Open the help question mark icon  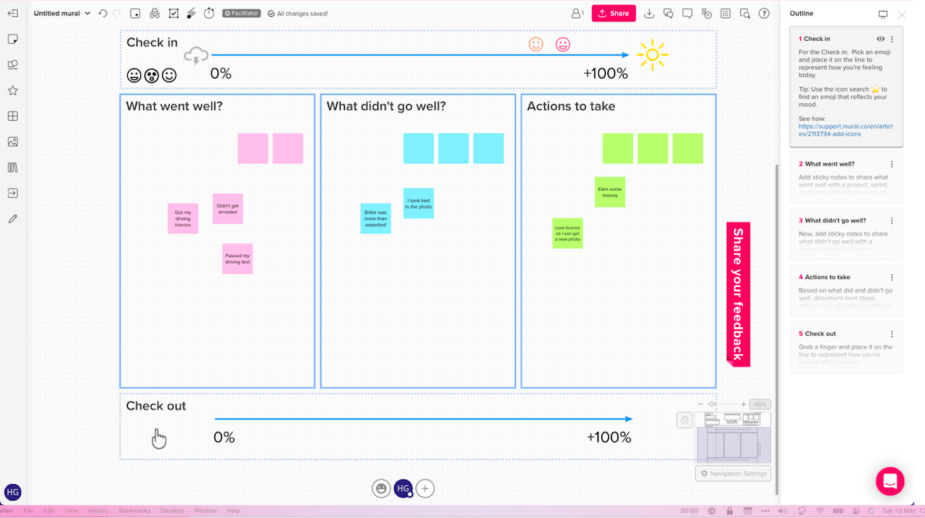[x=764, y=13]
